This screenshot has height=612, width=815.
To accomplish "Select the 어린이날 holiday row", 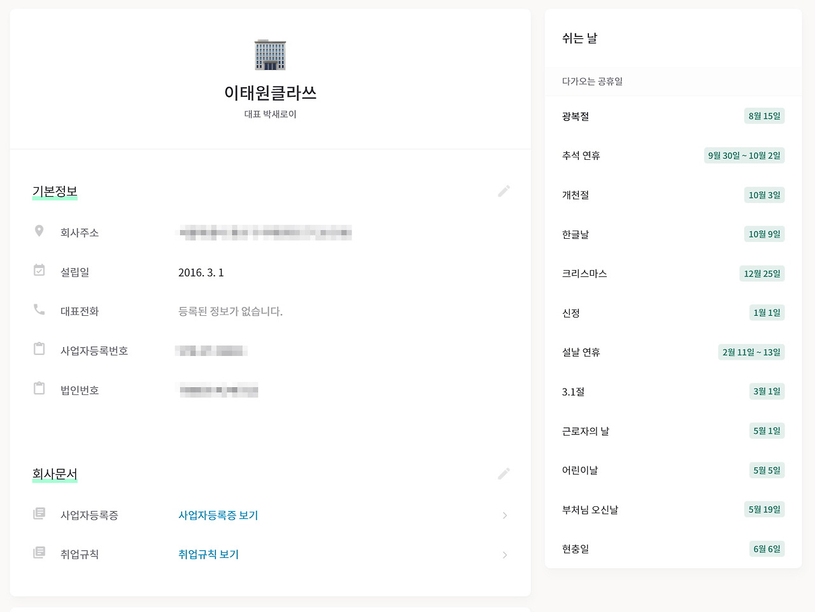I will point(673,470).
